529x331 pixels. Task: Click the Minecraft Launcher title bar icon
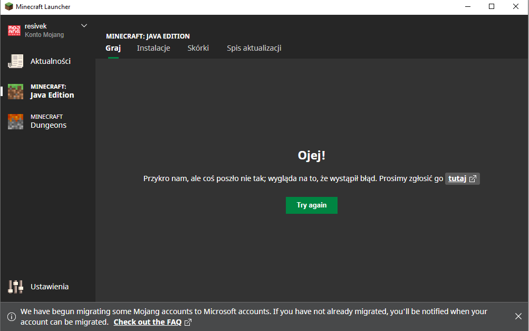pyautogui.click(x=8, y=7)
